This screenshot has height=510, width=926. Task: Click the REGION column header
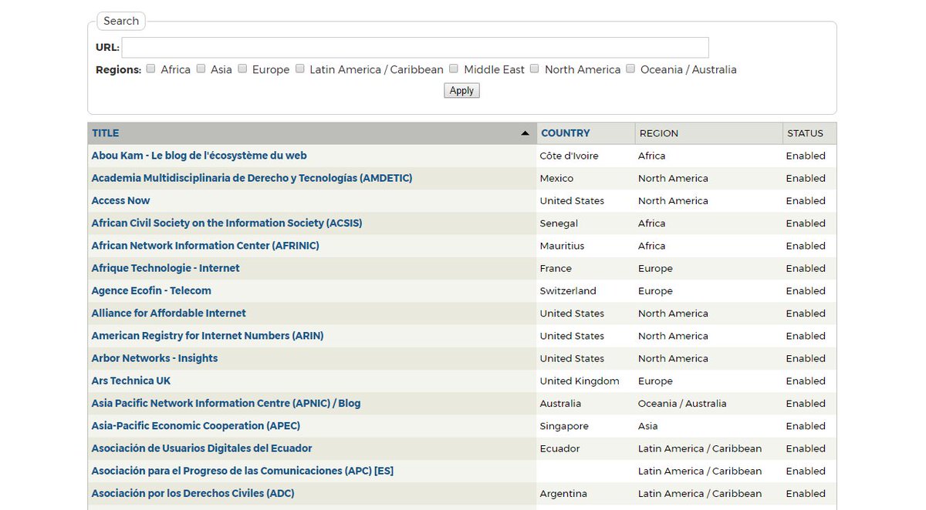[659, 133]
